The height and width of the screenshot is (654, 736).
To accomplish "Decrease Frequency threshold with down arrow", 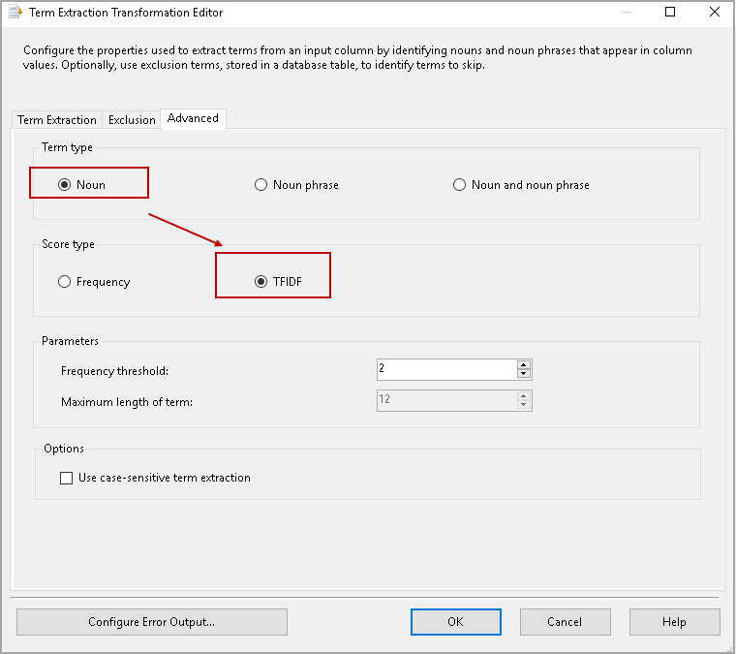I will [x=524, y=374].
